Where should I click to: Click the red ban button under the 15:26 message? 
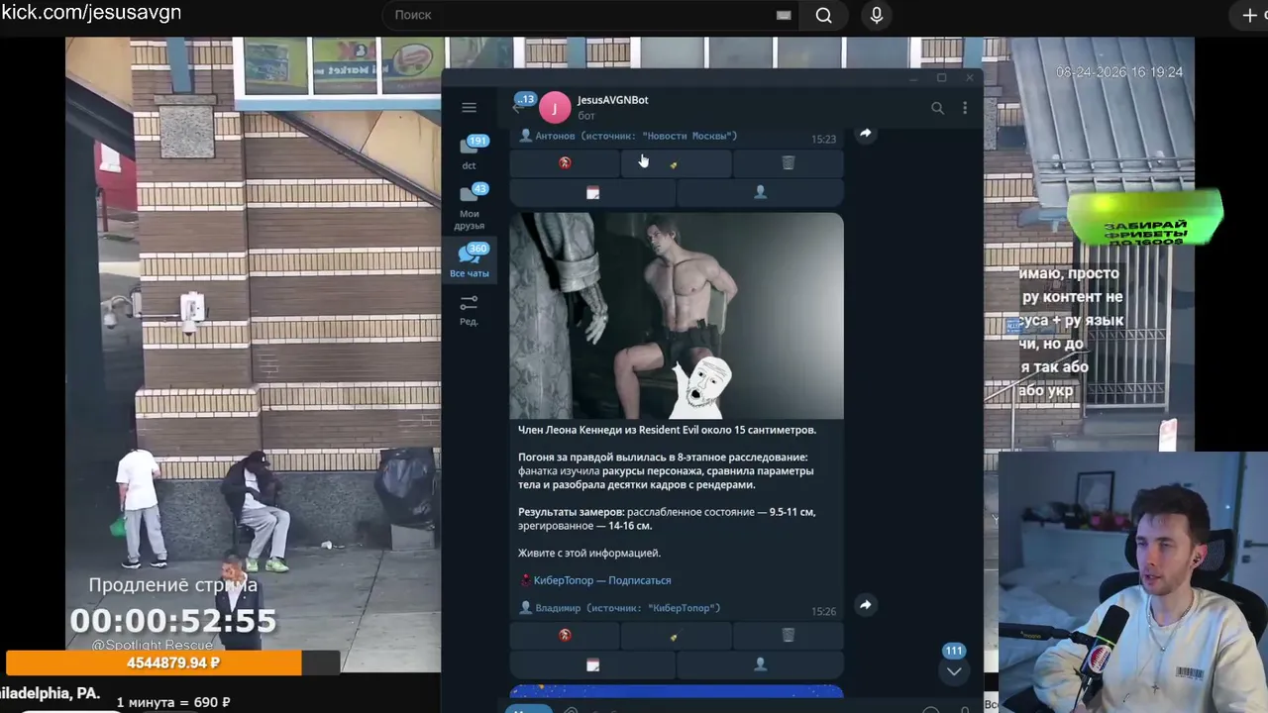pyautogui.click(x=565, y=635)
